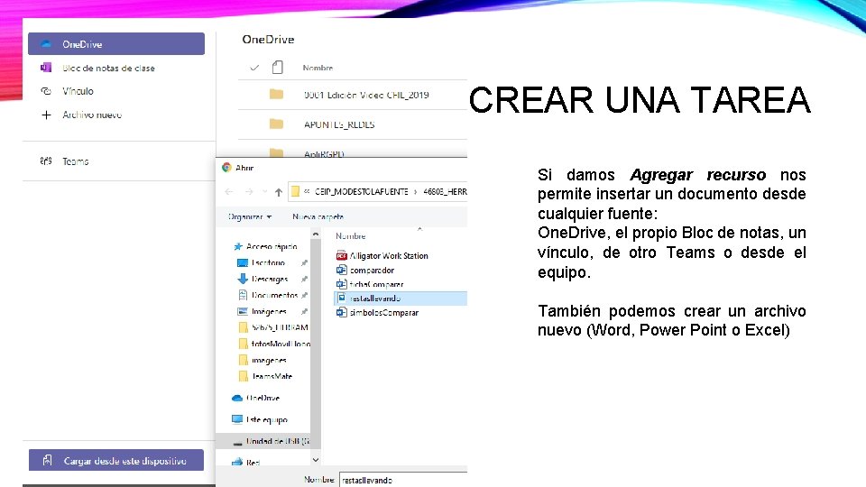This screenshot has width=866, height=487.
Task: Pick the Archivo nuevo option
Action: point(92,115)
